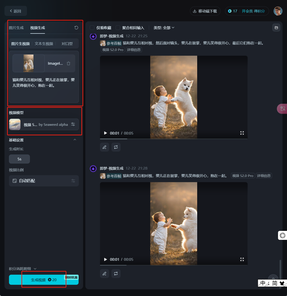Screen dimensions: 287x296
Task: Open 详细信息 of the 21:25 entry
Action: pos(134,50)
